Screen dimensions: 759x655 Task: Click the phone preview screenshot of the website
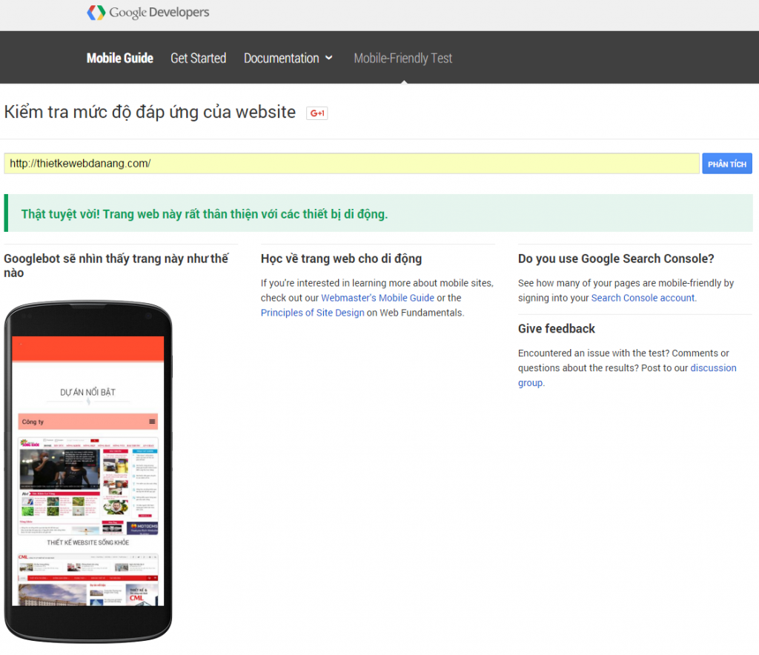pyautogui.click(x=88, y=471)
